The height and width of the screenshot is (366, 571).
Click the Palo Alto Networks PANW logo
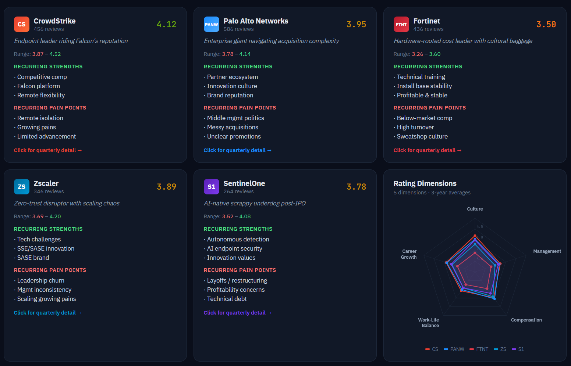[x=212, y=24]
